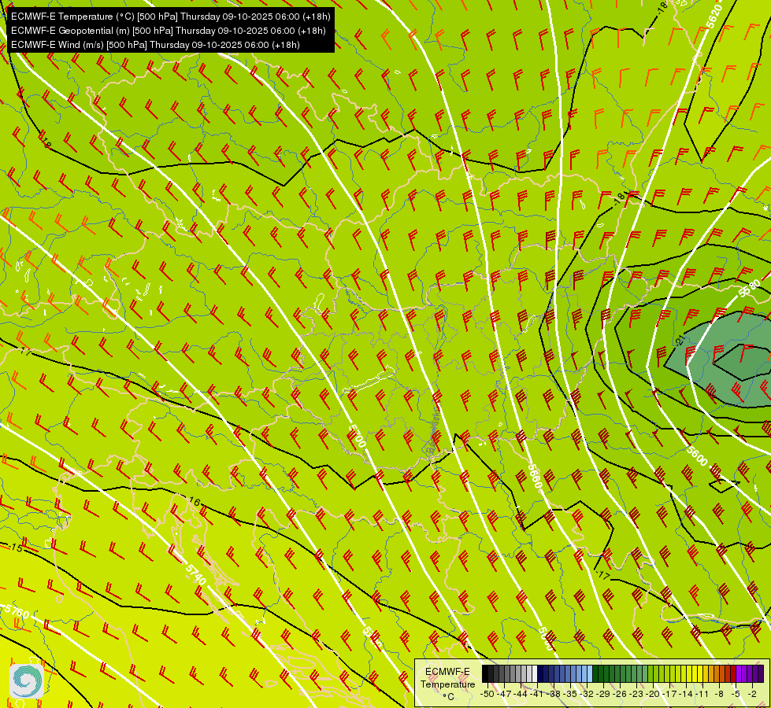Click the -26 colorbar tick label
This screenshot has width=771, height=708.
pyautogui.click(x=620, y=694)
